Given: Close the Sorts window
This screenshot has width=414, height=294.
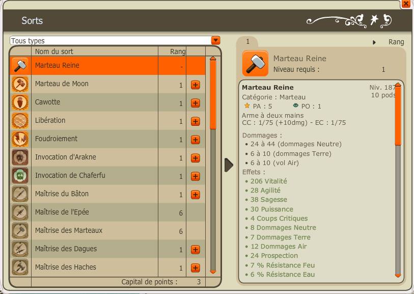Looking at the screenshot, I should (406, 4).
